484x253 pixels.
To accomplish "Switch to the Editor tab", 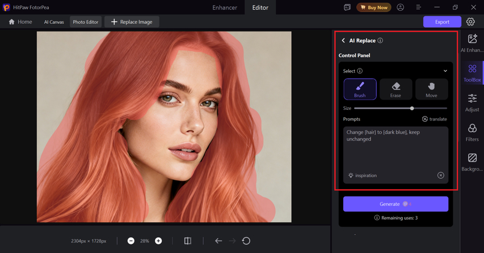I will (260, 7).
